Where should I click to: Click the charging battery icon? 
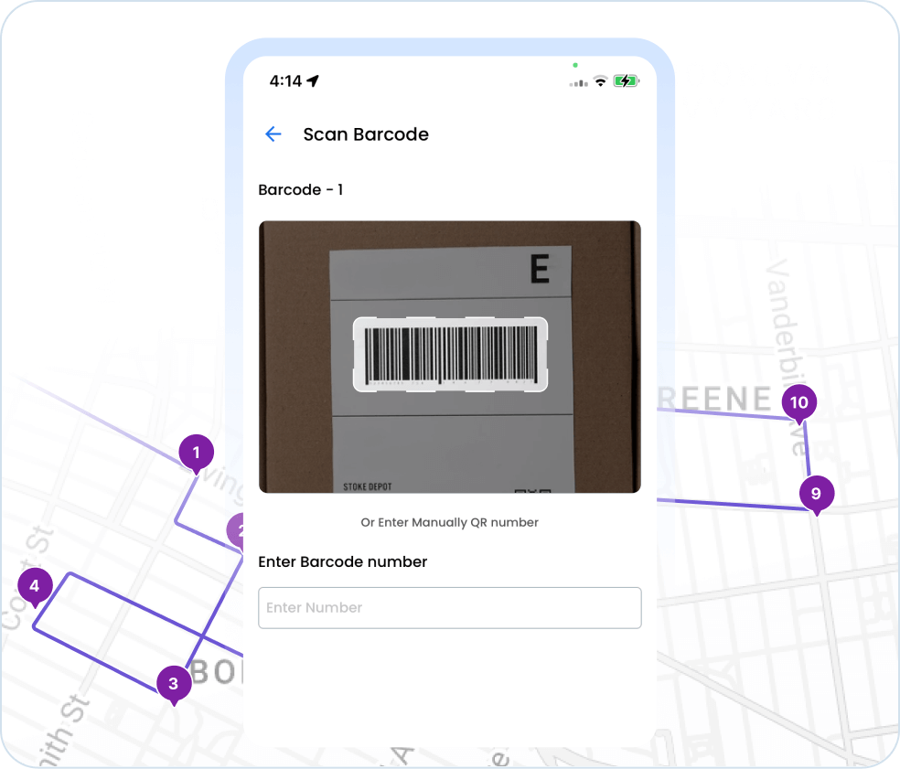(627, 80)
